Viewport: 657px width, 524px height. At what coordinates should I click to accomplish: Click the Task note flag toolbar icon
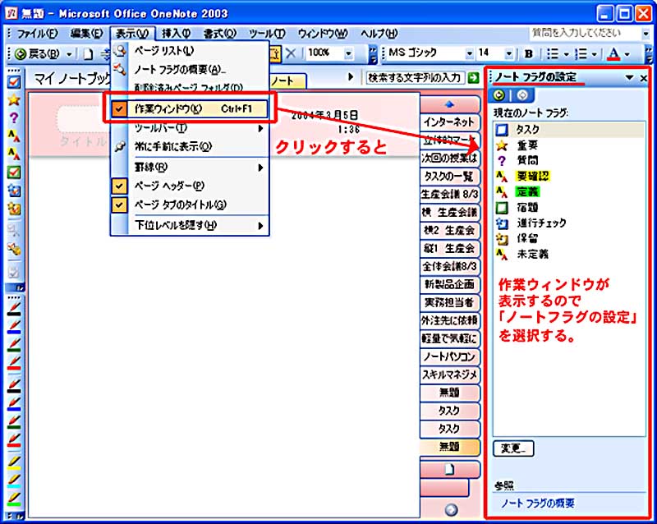coord(14,82)
